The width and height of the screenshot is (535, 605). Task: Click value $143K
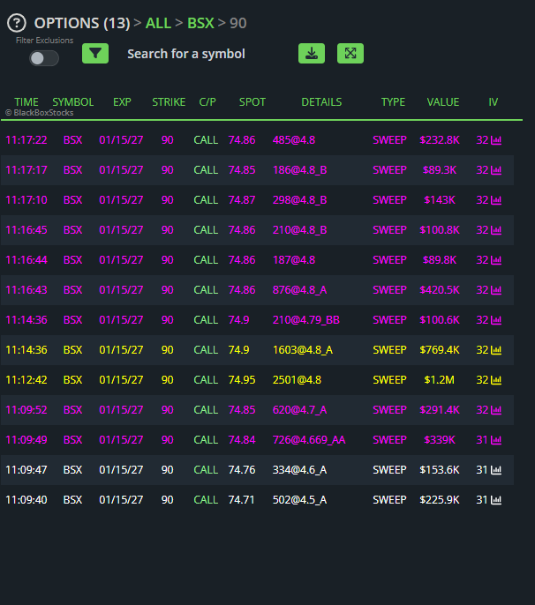440,200
